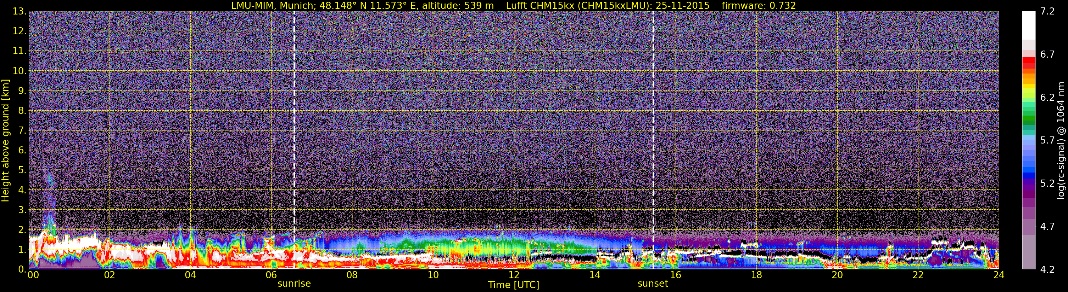1068x292 pixels.
Task: Click the time tick label '04'
Action: 190,275
